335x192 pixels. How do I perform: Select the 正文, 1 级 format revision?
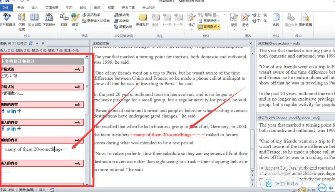click(x=9, y=76)
